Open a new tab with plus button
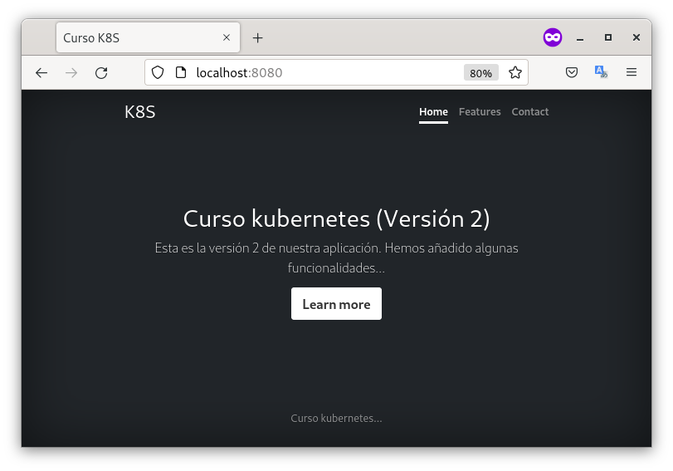 click(257, 38)
